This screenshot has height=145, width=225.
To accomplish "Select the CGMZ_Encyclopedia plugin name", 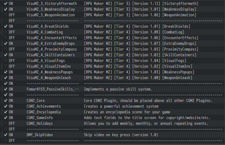I will click(44, 112).
